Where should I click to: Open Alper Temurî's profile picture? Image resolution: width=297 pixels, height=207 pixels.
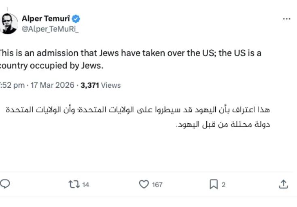coord(9,23)
